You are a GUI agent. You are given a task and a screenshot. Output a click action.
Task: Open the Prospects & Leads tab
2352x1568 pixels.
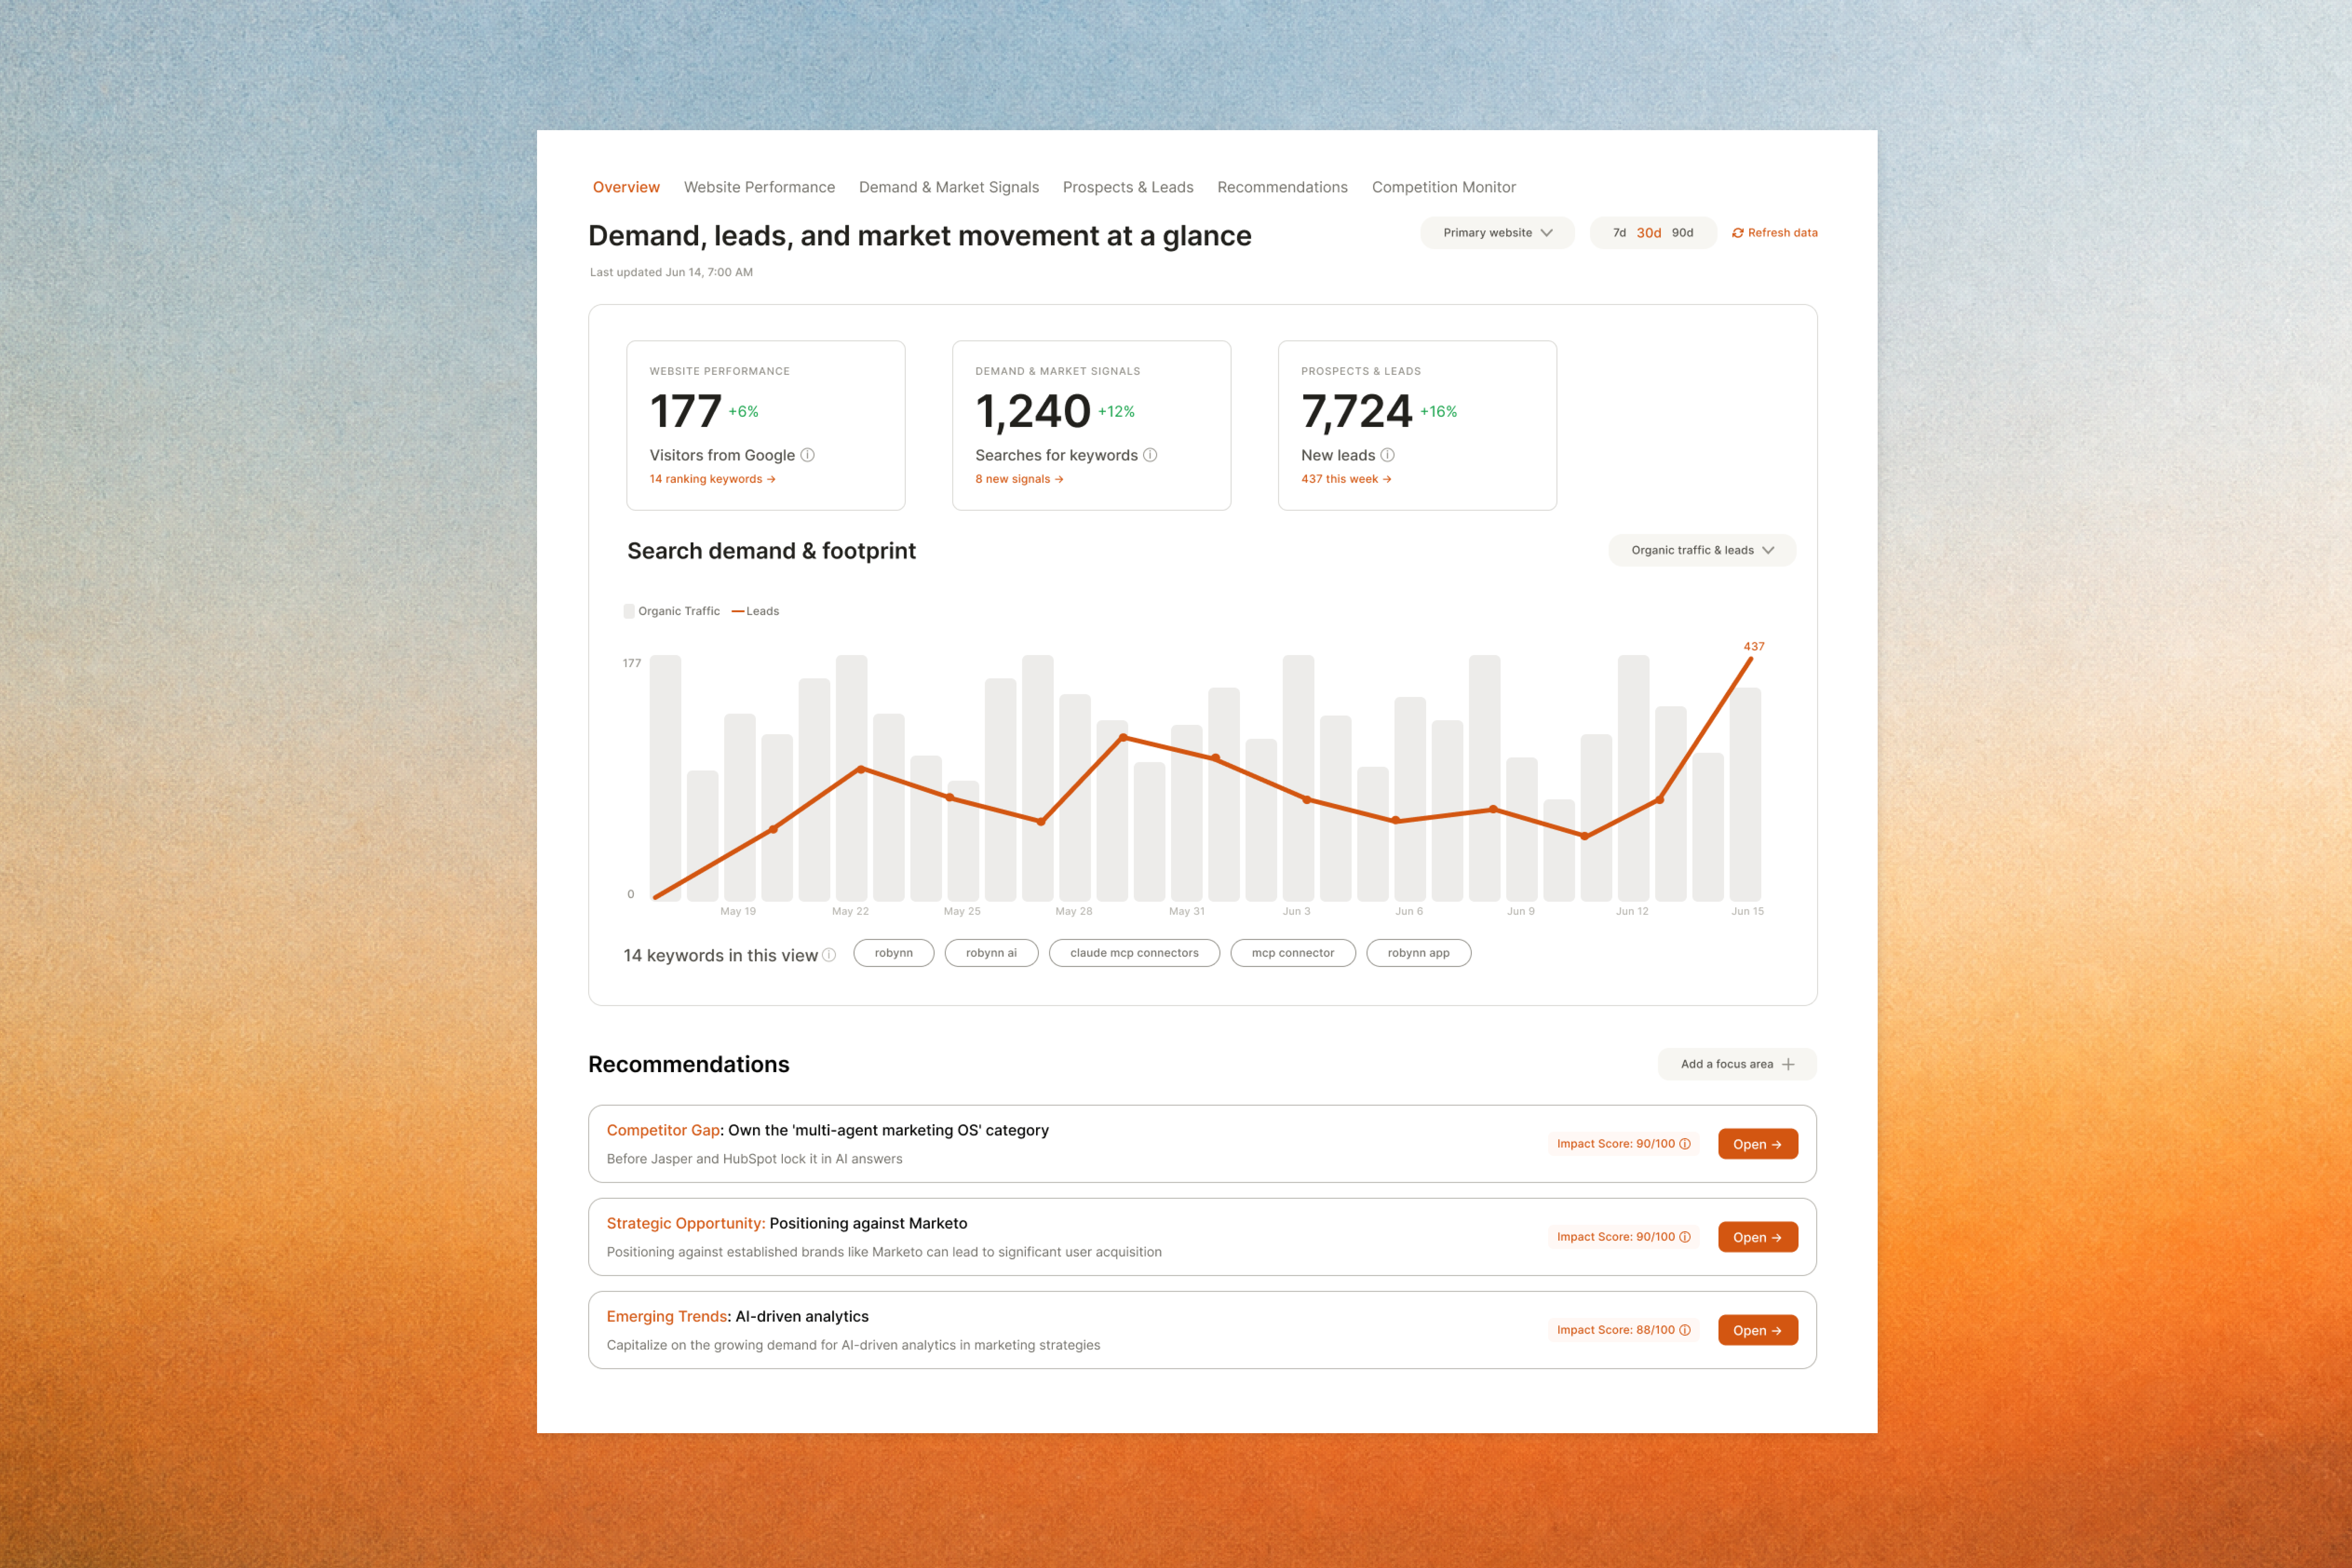point(1128,187)
